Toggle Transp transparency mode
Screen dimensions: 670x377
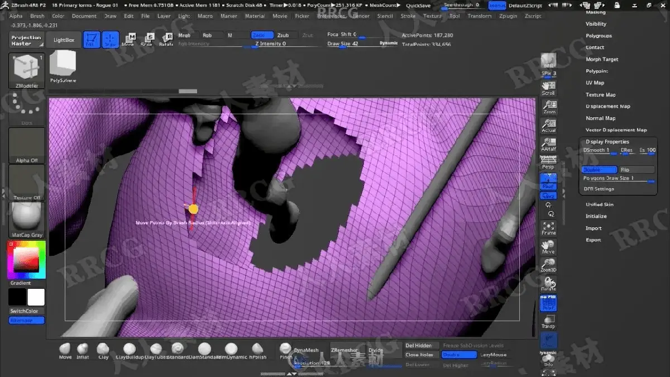point(549,322)
